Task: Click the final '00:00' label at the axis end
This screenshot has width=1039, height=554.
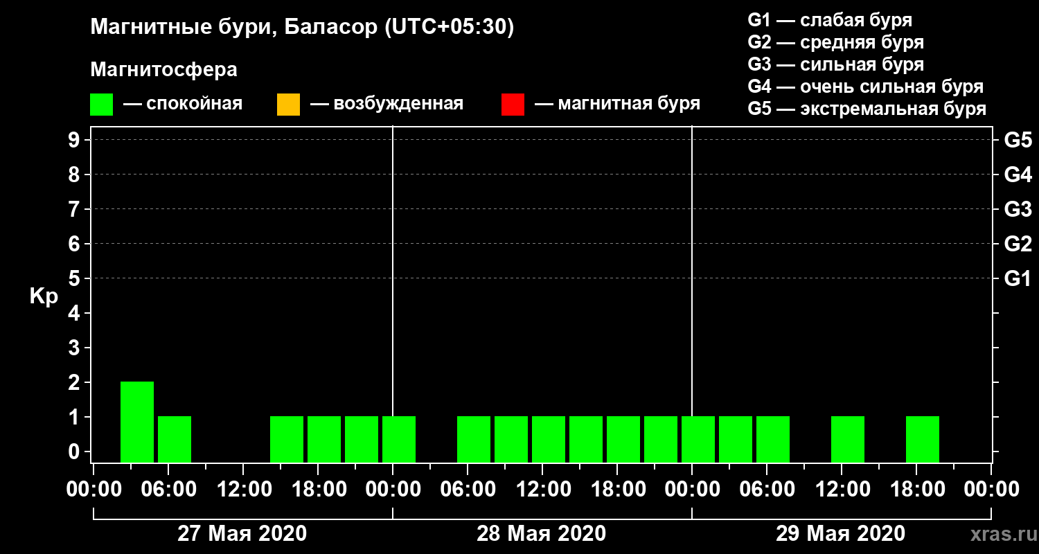Action: tap(991, 490)
